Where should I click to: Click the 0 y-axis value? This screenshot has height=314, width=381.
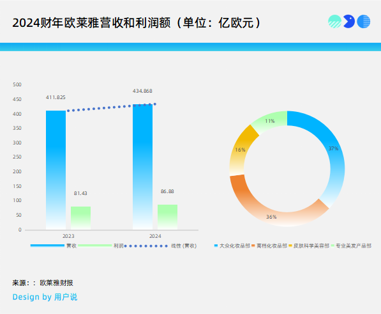(x=20, y=230)
